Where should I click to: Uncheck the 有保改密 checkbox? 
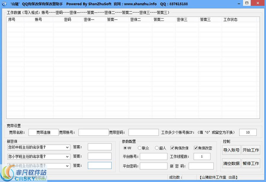pos(196,148)
